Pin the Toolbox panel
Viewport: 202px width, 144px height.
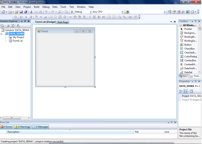click(196, 21)
